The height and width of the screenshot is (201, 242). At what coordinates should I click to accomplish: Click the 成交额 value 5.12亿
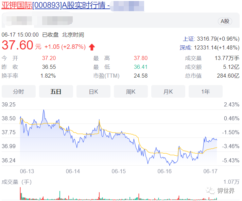coord(231,67)
